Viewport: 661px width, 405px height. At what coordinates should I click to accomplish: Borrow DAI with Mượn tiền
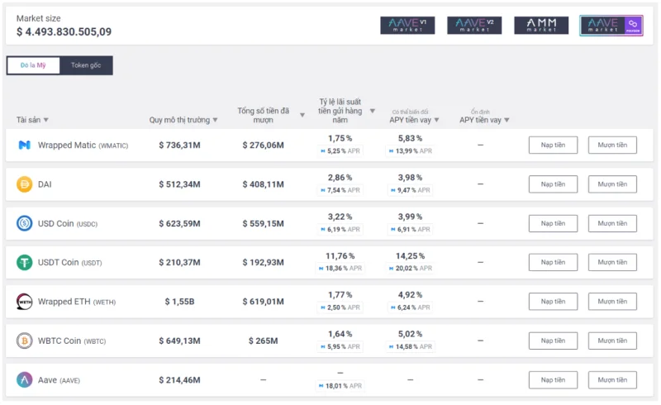(x=612, y=184)
